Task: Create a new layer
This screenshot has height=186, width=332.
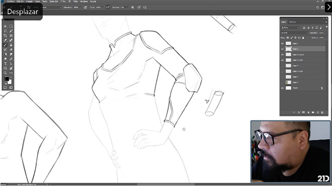Action: 318,112
